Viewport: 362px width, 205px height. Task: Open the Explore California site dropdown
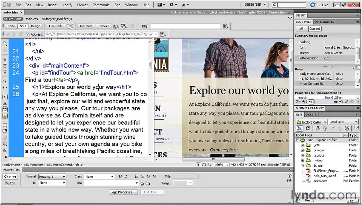(x=311, y=122)
